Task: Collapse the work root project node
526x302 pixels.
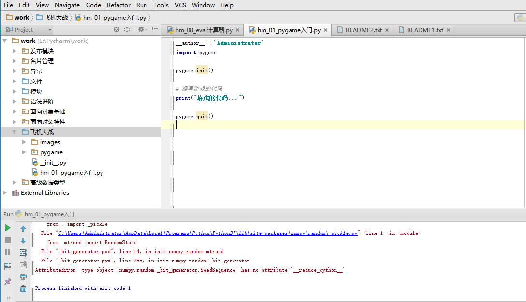Action: point(5,41)
